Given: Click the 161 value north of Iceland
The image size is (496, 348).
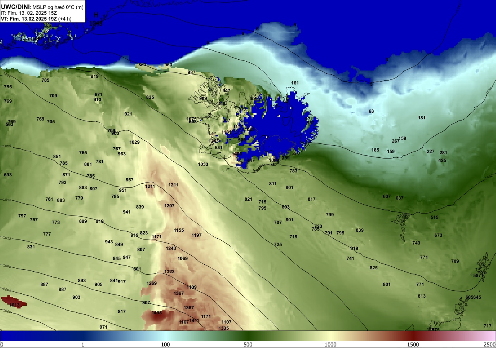Looking at the screenshot, I should pos(295,83).
